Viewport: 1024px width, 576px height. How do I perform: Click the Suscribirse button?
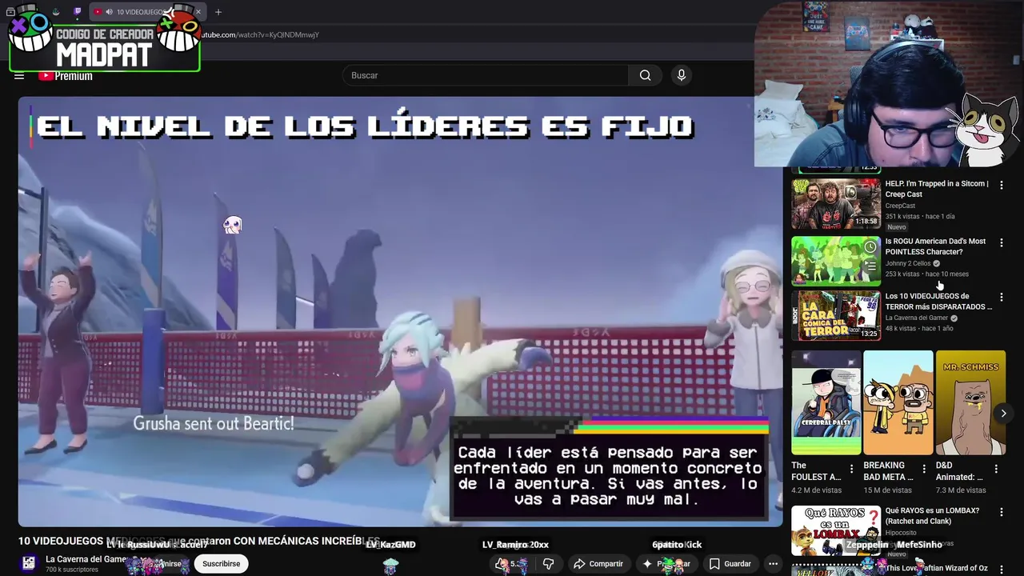pos(221,564)
